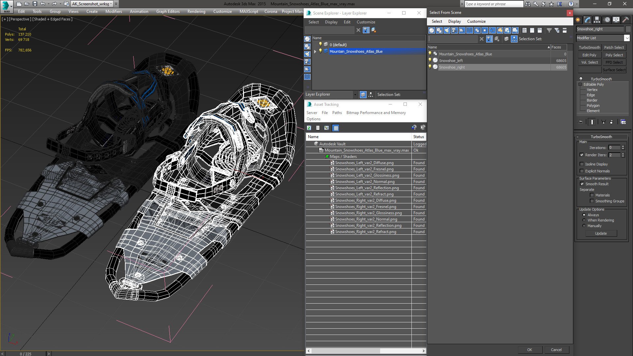Select Manually update option
Viewport: 633px width, 356px height.
(x=584, y=226)
